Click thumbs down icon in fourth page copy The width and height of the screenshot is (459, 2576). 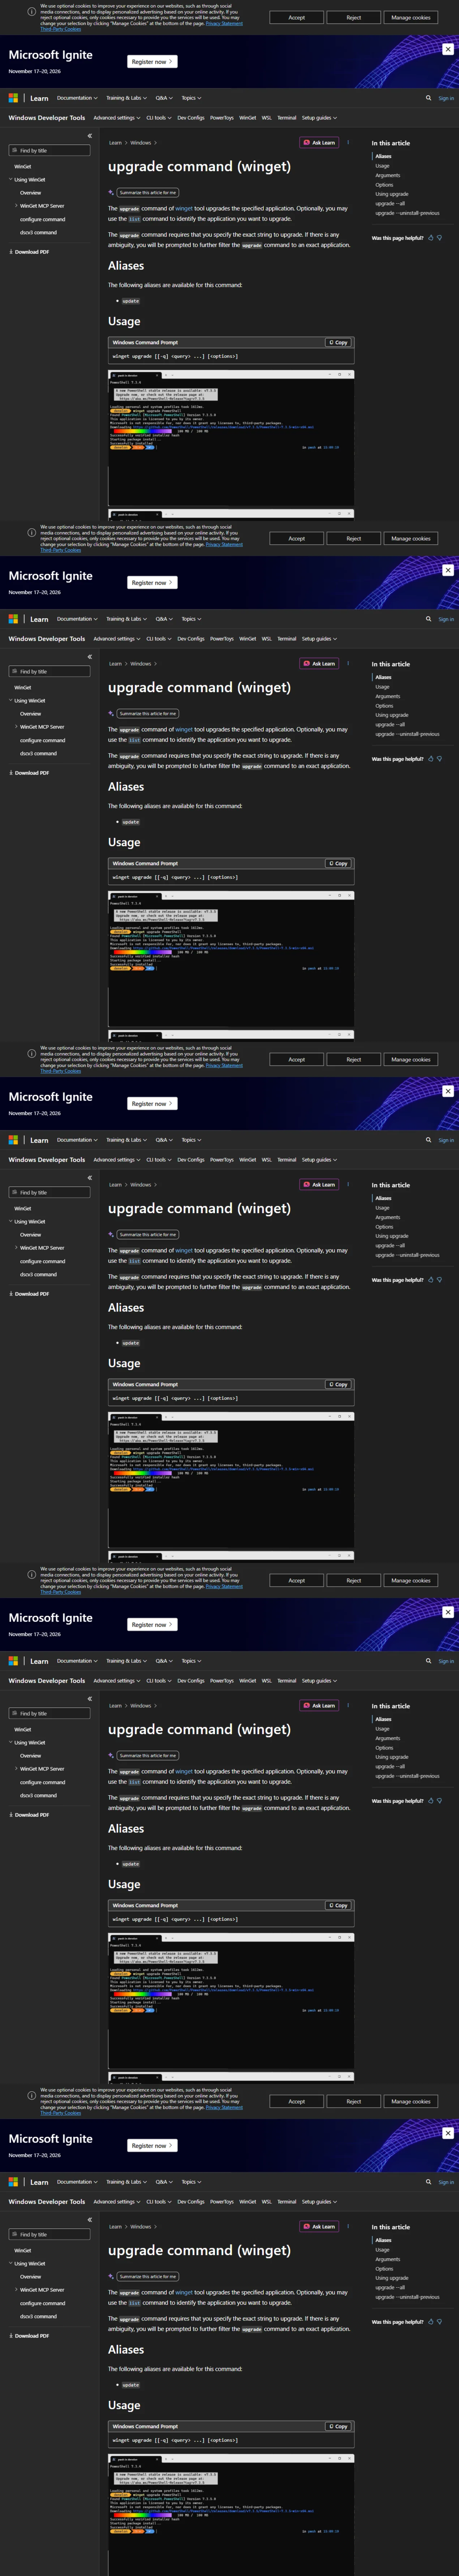pos(440,1801)
